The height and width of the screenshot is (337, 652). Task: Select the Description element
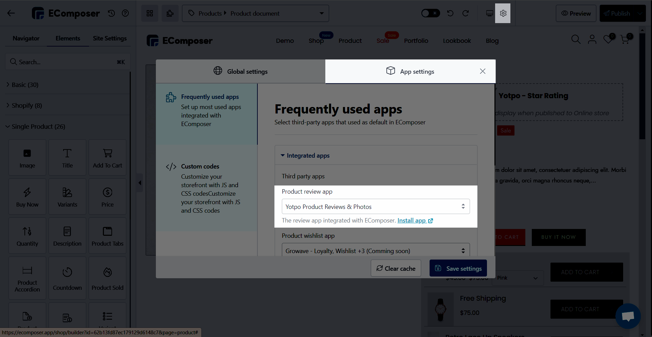(67, 236)
